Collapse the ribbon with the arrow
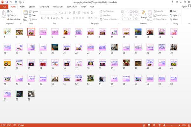The image size is (191, 127). (x=189, y=24)
